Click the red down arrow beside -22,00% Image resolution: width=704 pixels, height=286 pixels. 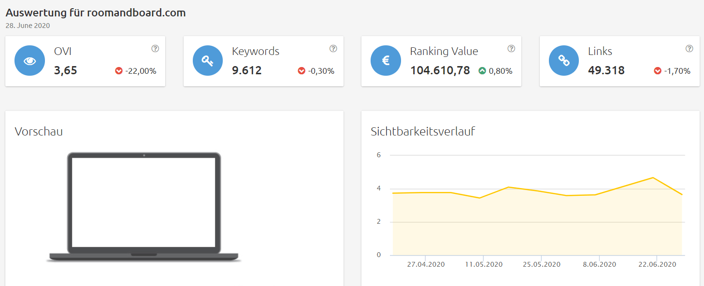click(x=119, y=71)
